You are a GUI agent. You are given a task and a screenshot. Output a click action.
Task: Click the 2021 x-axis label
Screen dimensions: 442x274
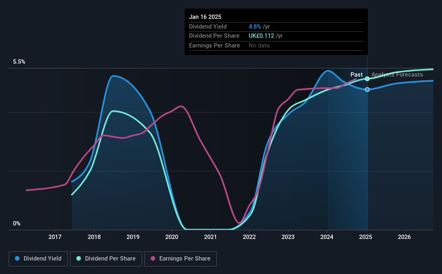click(x=211, y=237)
